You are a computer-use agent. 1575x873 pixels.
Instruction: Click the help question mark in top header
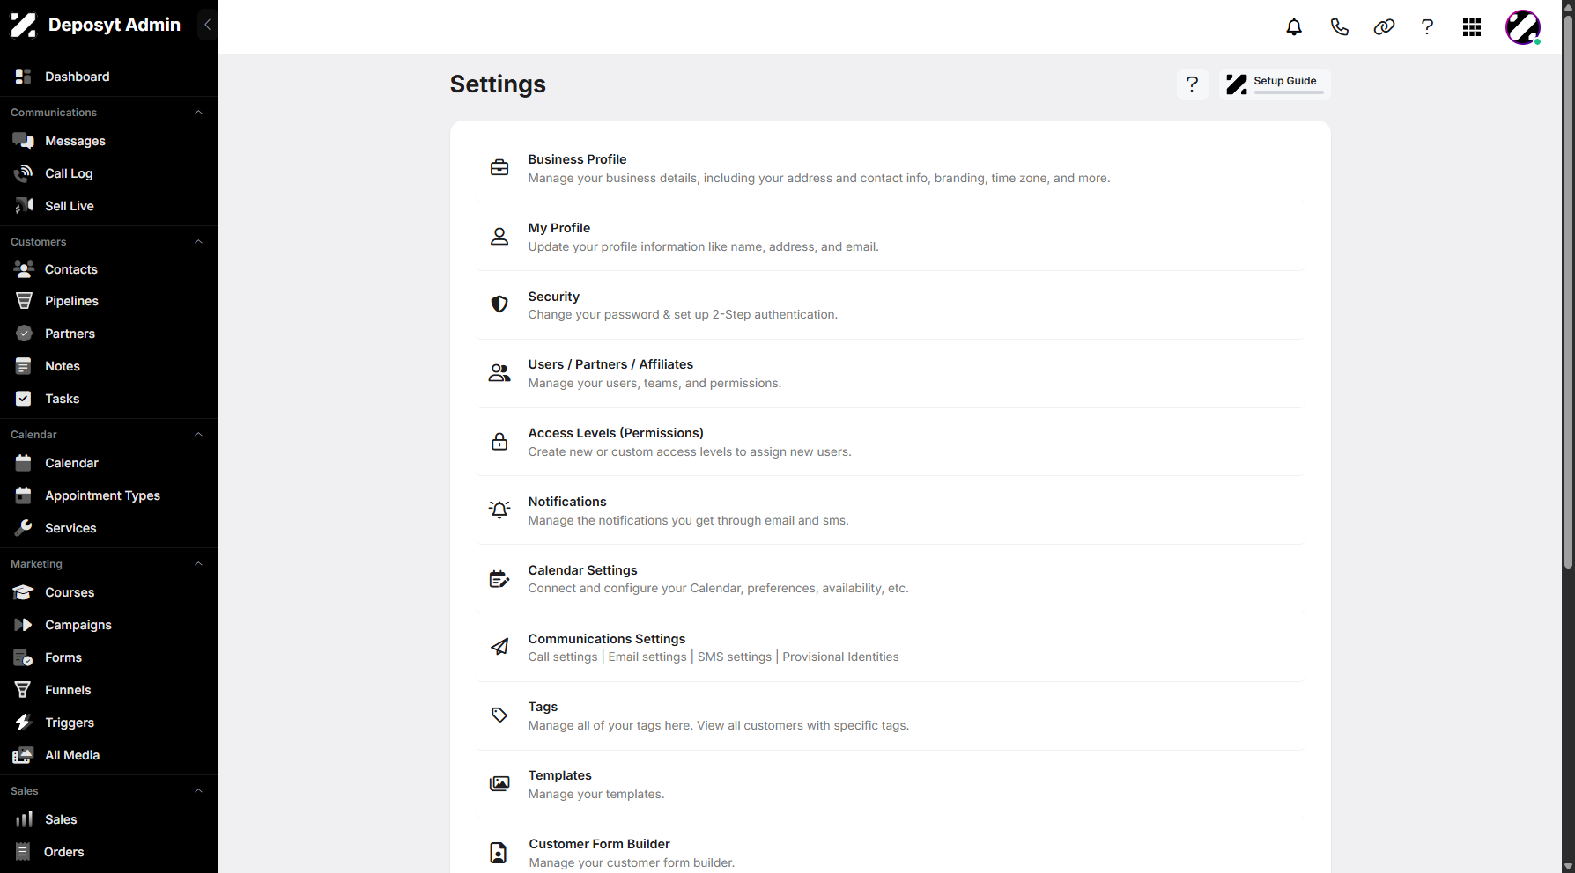coord(1427,27)
